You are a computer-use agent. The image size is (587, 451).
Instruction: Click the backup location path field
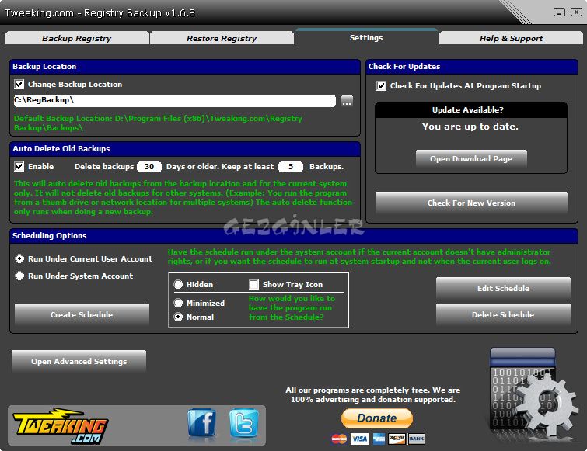click(174, 100)
